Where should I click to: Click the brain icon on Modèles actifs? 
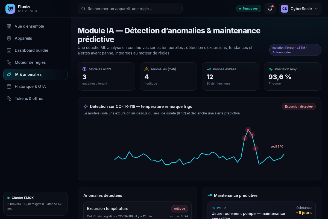pyautogui.click(x=84, y=69)
